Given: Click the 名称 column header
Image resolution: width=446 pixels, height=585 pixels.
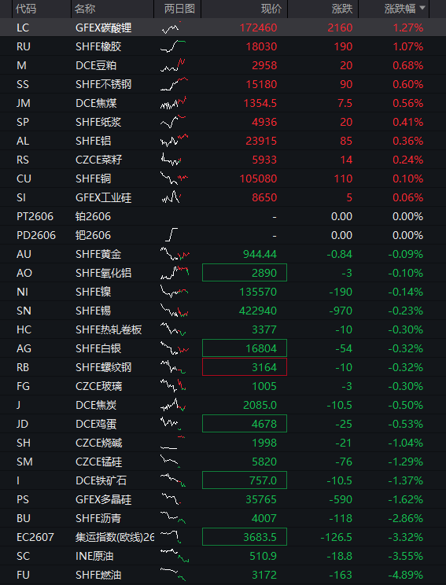Looking at the screenshot, I should click(x=85, y=8).
